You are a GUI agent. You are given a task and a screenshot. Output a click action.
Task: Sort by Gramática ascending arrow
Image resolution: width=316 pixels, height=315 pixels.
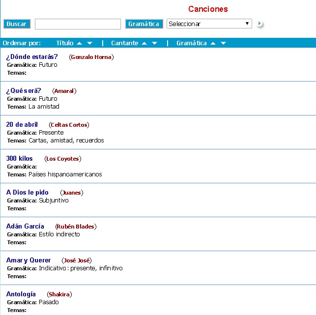(213, 43)
